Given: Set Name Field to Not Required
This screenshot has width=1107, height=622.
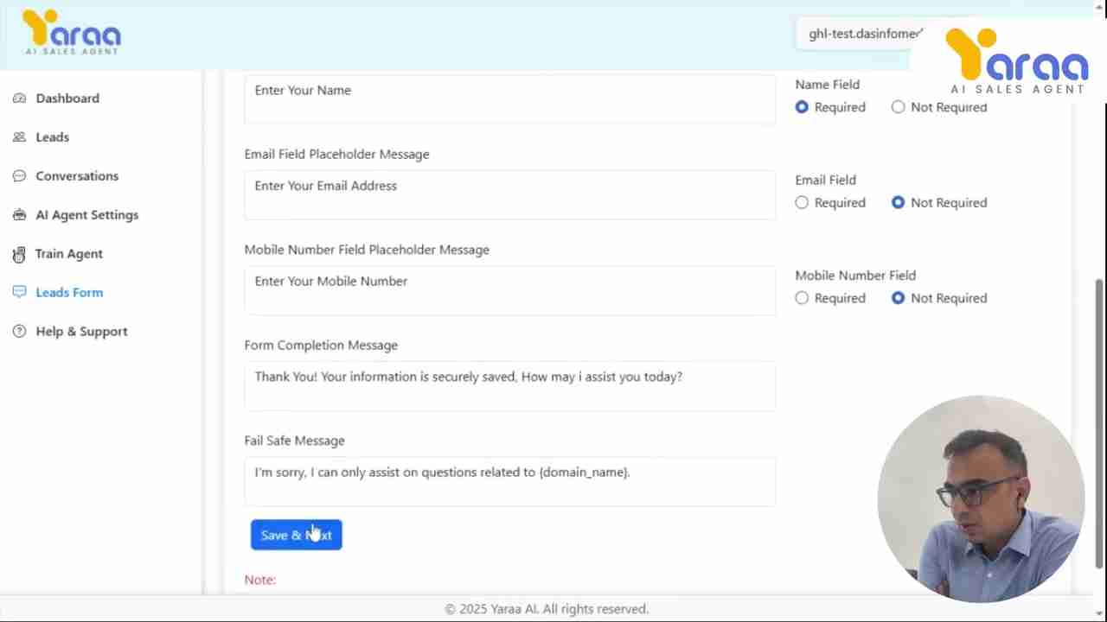Looking at the screenshot, I should point(898,107).
